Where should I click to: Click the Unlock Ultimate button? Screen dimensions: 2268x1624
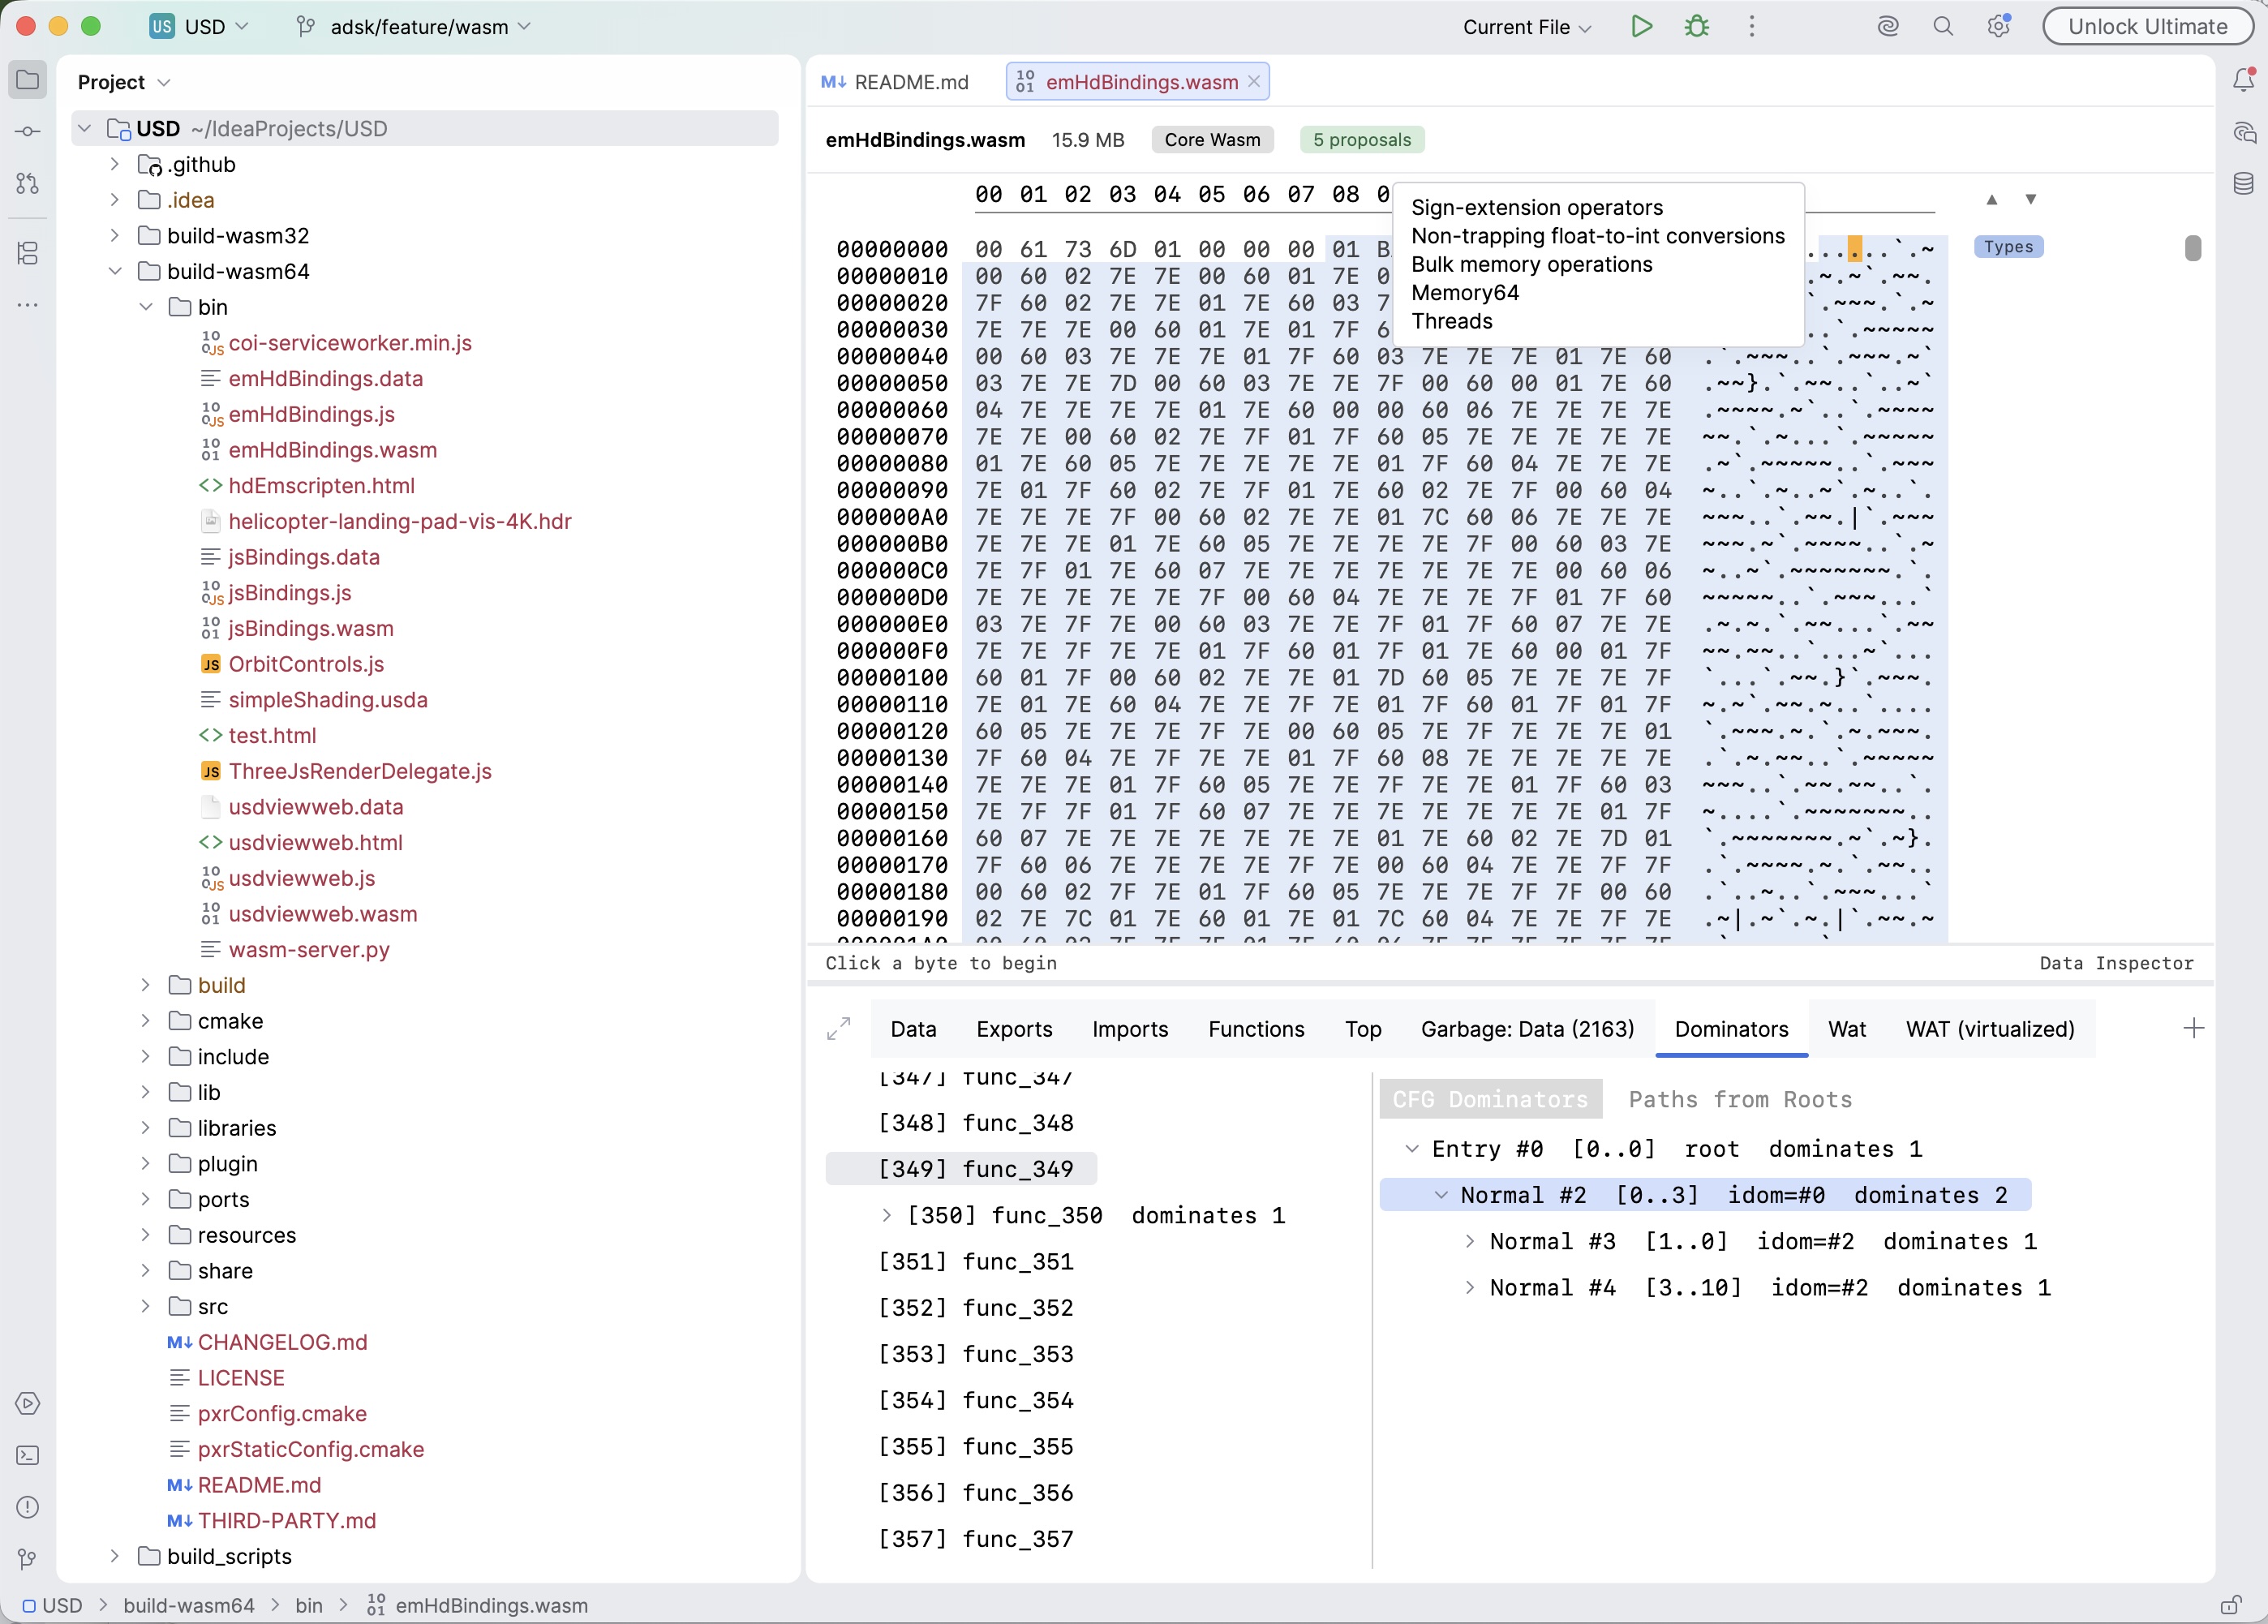pyautogui.click(x=2147, y=27)
